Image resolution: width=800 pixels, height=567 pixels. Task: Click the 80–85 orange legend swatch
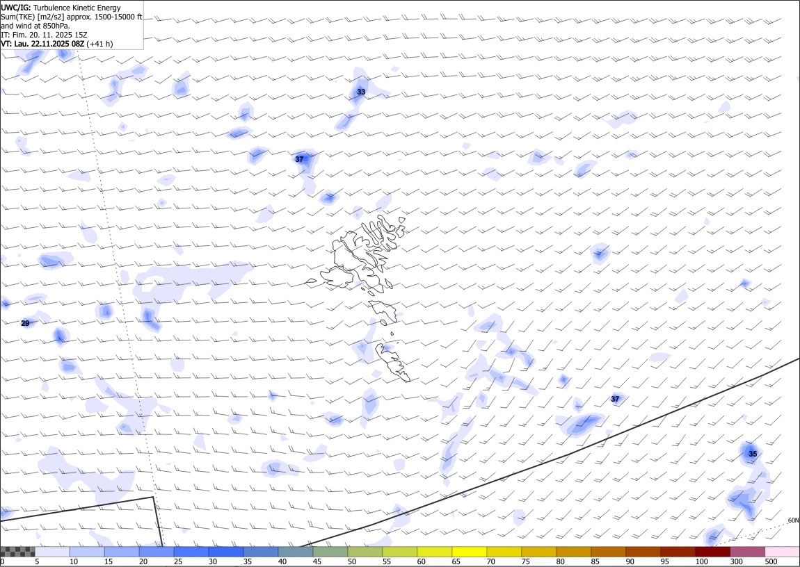pyautogui.click(x=573, y=552)
